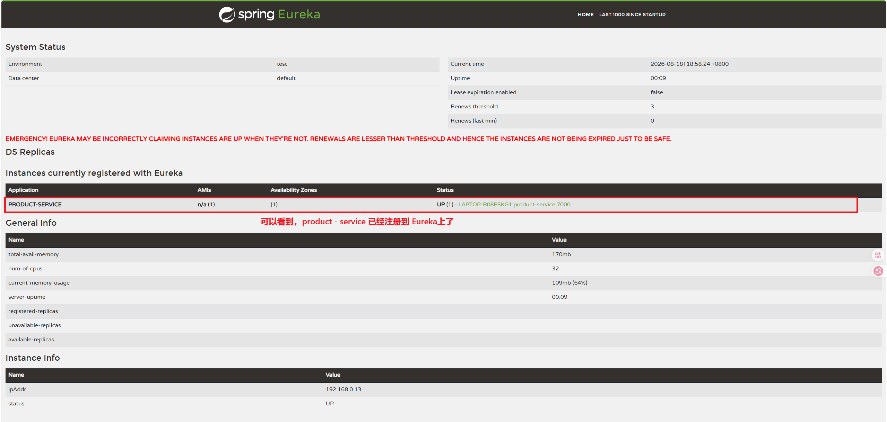This screenshot has width=887, height=422.
Task: Select the num-of-cpus value 32
Action: click(x=555, y=269)
